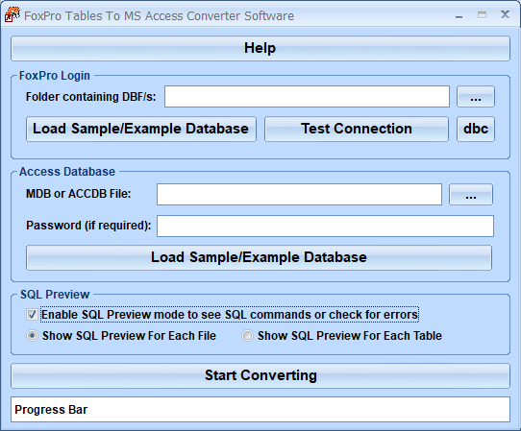Maximize the converter window
The height and width of the screenshot is (431, 521).
[482, 15]
